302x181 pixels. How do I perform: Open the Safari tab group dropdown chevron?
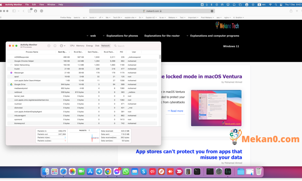(x=19, y=11)
